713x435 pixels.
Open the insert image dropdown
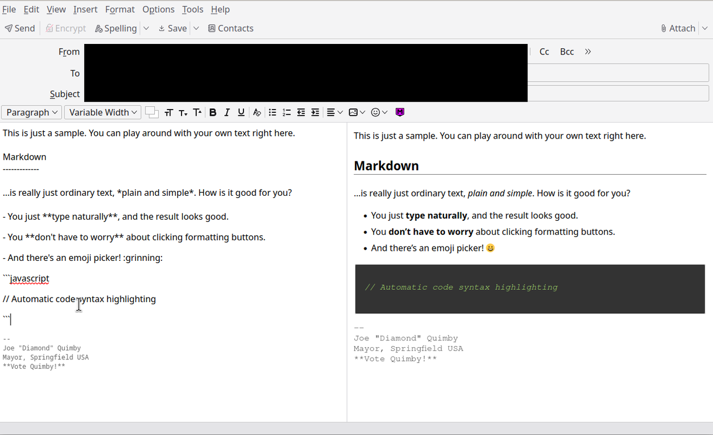coord(356,112)
